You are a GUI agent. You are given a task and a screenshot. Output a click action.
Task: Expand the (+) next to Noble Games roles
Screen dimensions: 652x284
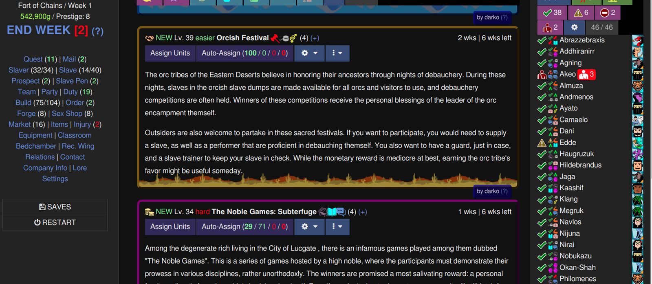pos(362,212)
